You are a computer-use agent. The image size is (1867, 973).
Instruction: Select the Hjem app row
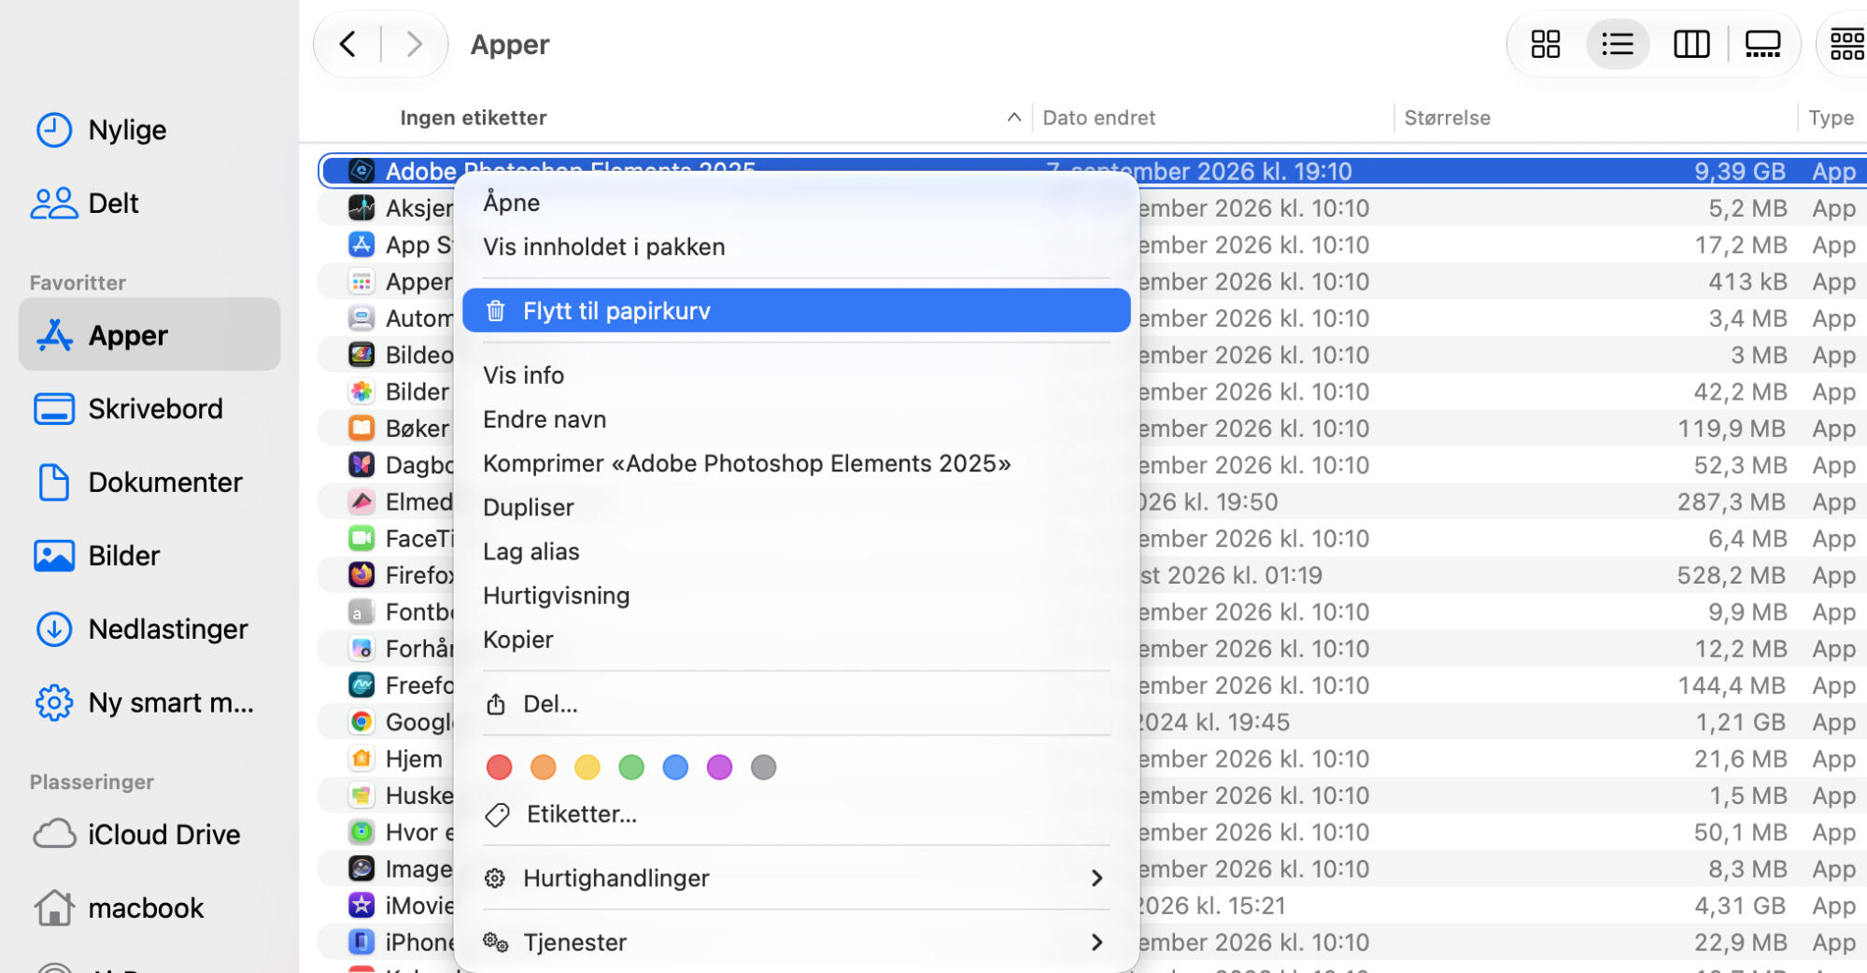[x=1091, y=759]
